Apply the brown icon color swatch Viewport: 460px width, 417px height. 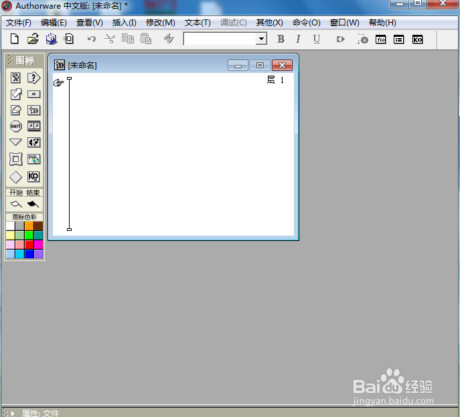pyautogui.click(x=38, y=226)
